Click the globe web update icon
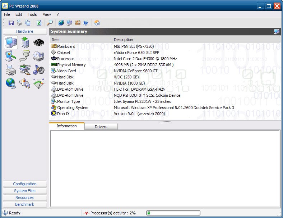 [61, 23]
